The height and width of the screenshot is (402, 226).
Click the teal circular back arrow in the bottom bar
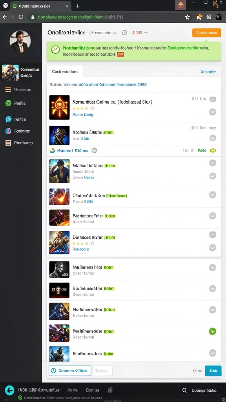(10, 391)
